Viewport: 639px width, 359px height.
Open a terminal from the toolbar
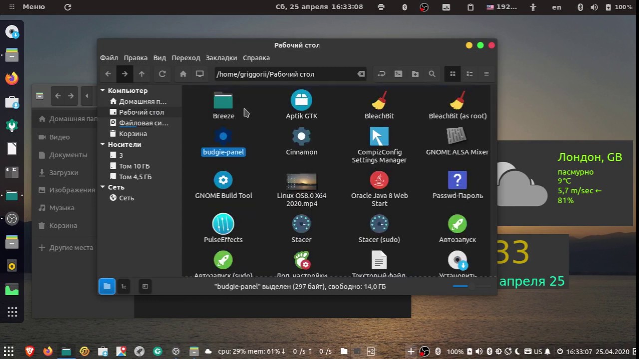coord(398,74)
